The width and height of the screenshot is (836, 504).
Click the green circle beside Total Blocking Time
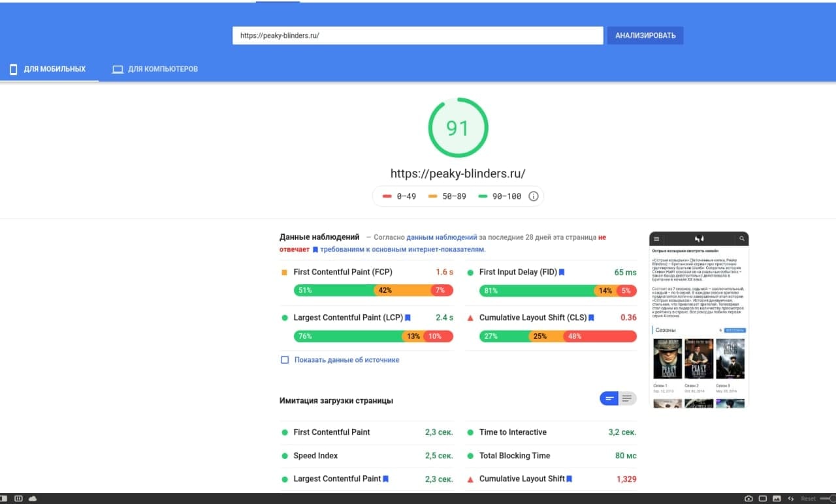coord(470,456)
